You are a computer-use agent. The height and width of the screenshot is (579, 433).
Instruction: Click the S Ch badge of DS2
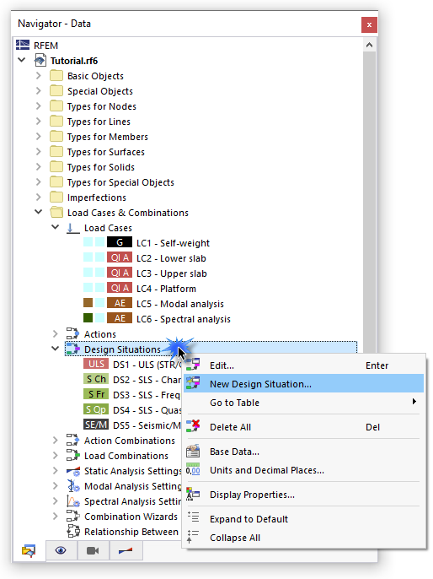(x=96, y=379)
